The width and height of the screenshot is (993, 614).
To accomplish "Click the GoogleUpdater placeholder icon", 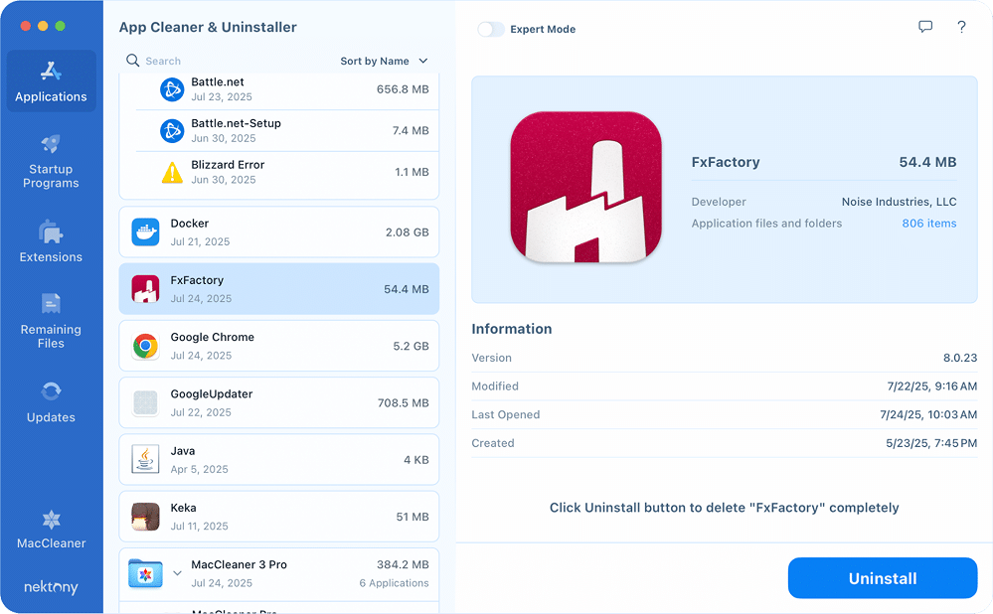I will [146, 403].
